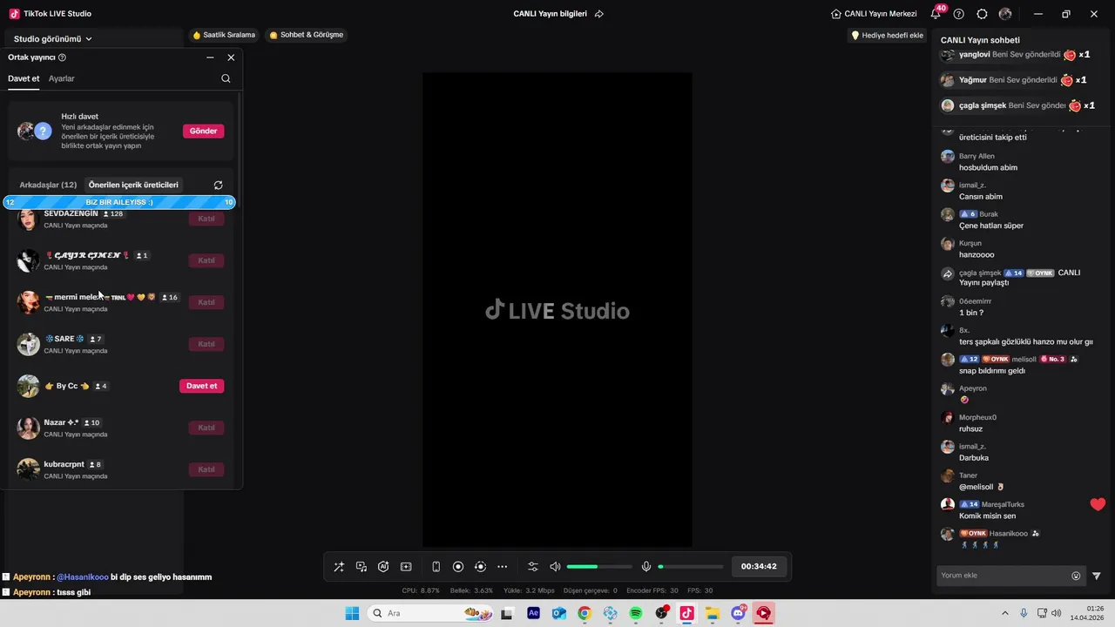Switch to the Ayarlar tab
This screenshot has height=627, width=1115.
61,78
